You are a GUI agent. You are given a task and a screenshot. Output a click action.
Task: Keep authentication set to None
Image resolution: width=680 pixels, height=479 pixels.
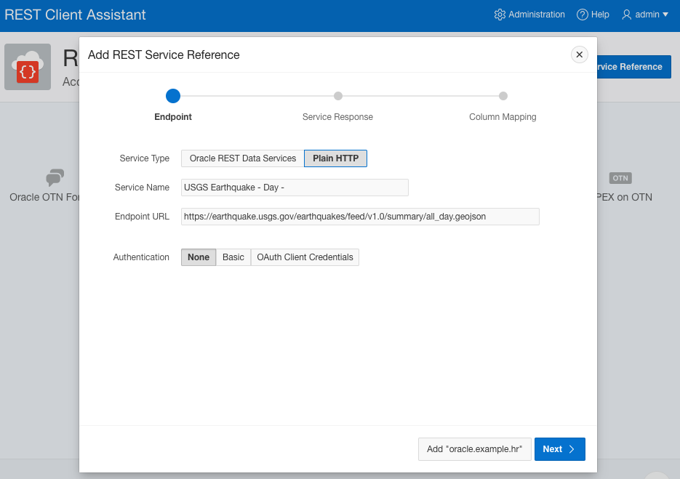pyautogui.click(x=198, y=257)
